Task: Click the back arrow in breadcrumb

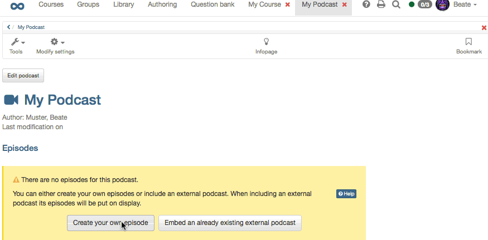Action: (x=9, y=27)
